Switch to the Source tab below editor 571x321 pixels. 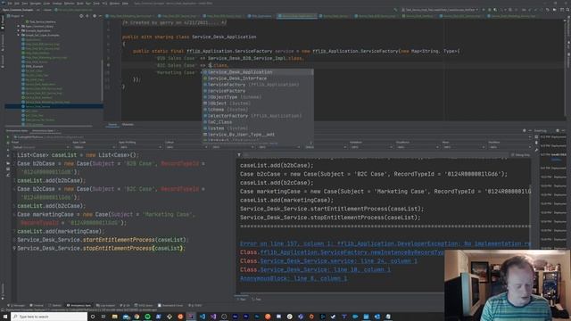(x=112, y=125)
